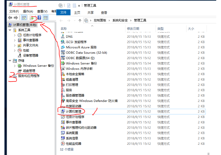Image resolution: width=221 pixels, height=155 pixels.
Task: Select ODBC Data Sources (32-bit) icon
Action: coord(63,52)
